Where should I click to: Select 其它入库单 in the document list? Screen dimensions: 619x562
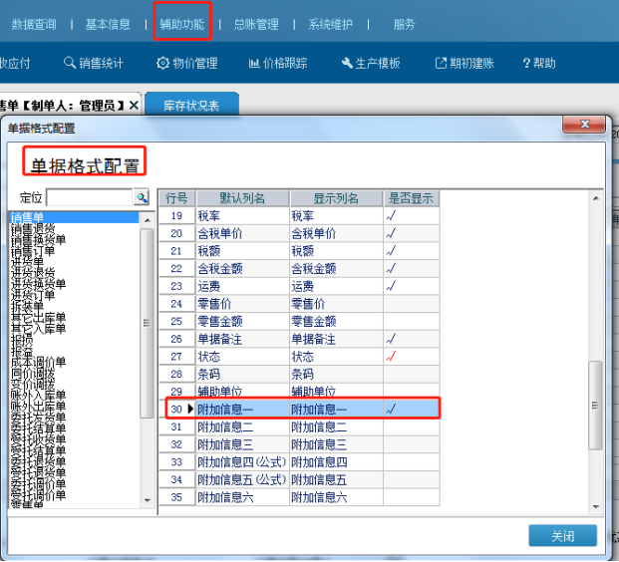38,328
